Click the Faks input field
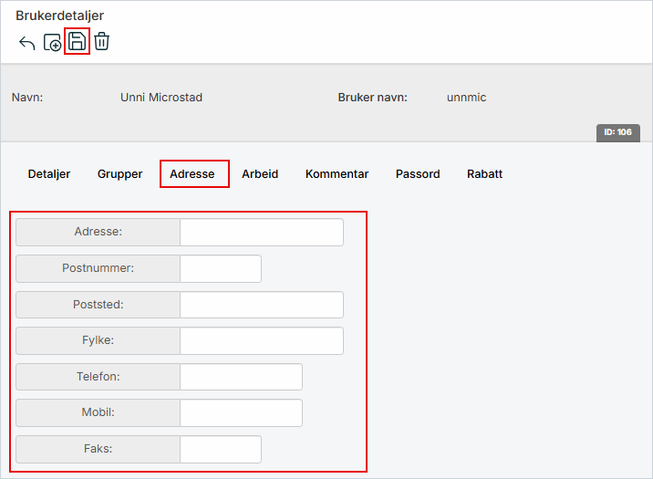The image size is (653, 479). point(220,450)
